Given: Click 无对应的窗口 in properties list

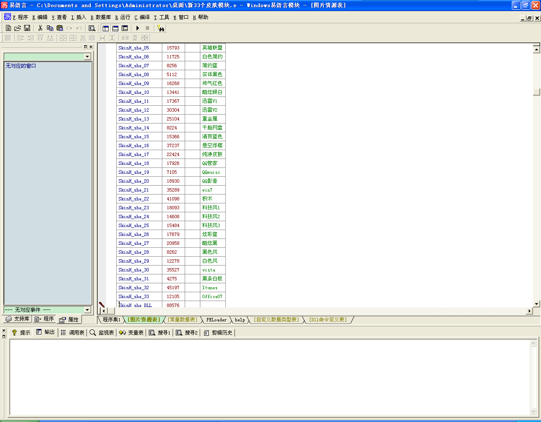Looking at the screenshot, I should click(21, 66).
